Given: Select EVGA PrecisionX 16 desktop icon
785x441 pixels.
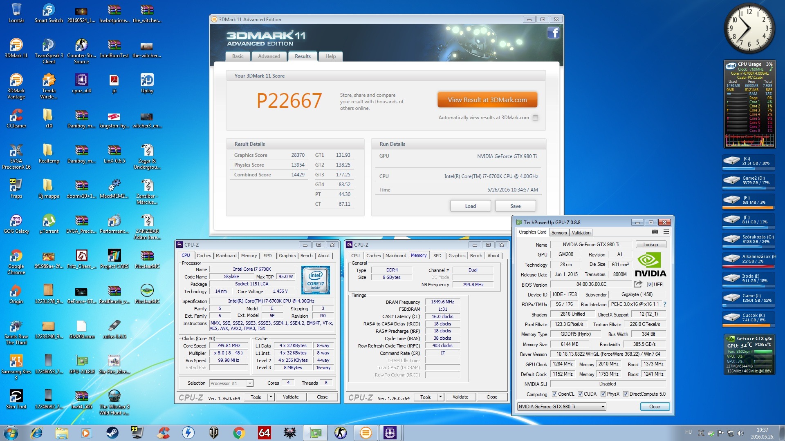Looking at the screenshot, I should [16, 156].
